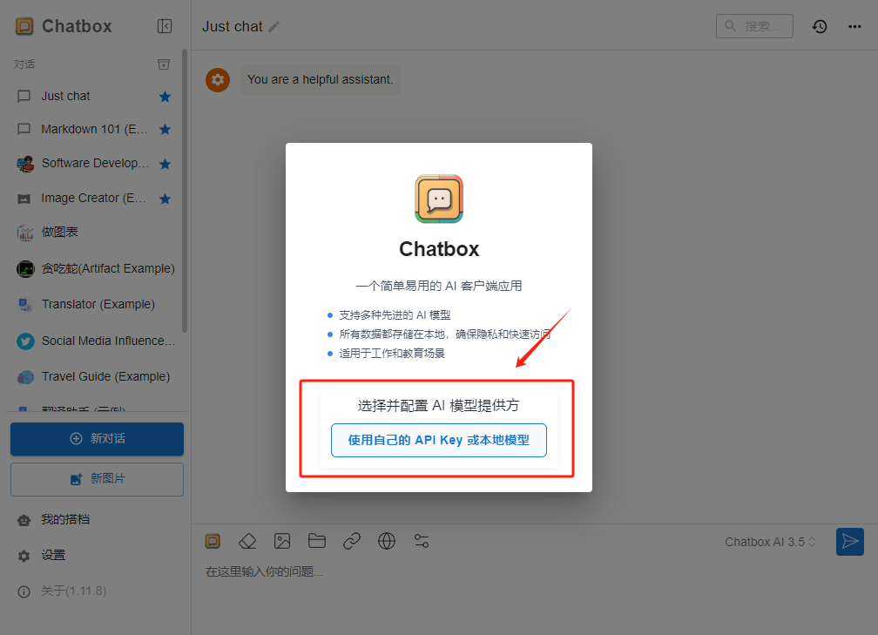Select the Software Developer conversation

pos(94,164)
